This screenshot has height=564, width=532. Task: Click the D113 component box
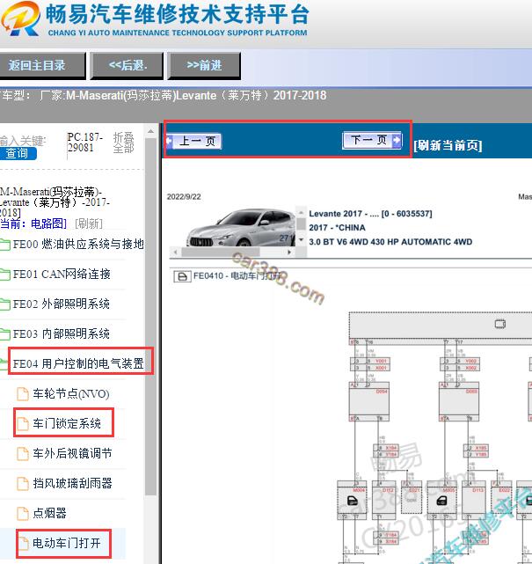[x=473, y=500]
